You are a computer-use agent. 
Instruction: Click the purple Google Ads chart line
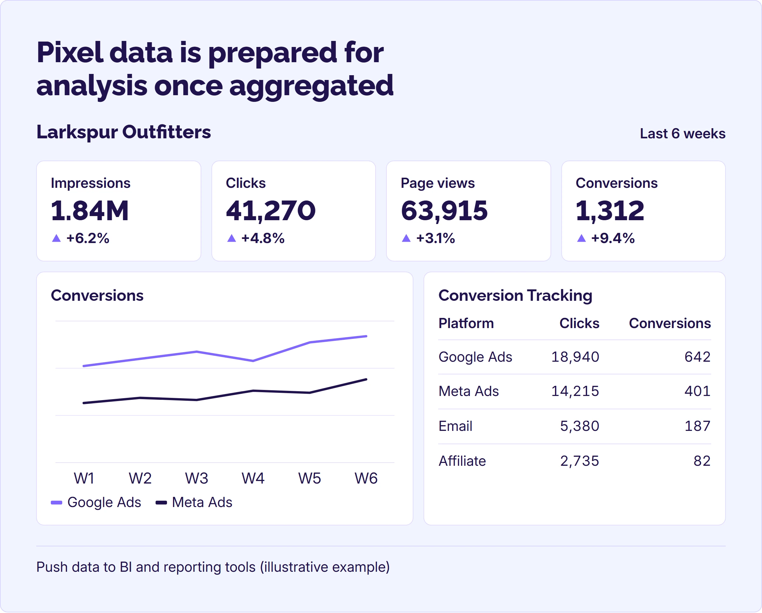tap(225, 356)
